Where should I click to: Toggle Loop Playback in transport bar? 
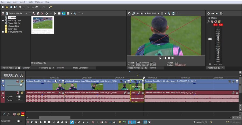tap(32, 122)
